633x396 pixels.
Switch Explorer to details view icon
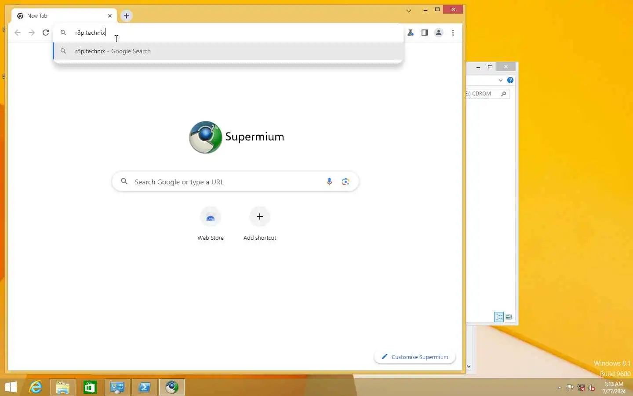click(x=499, y=317)
